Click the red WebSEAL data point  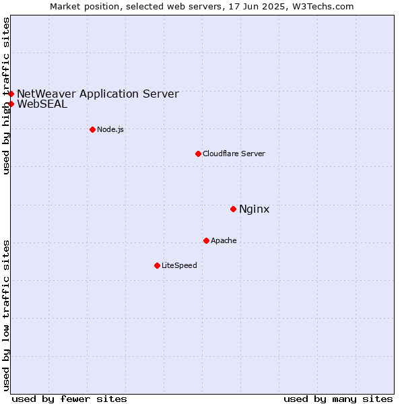pyautogui.click(x=11, y=104)
